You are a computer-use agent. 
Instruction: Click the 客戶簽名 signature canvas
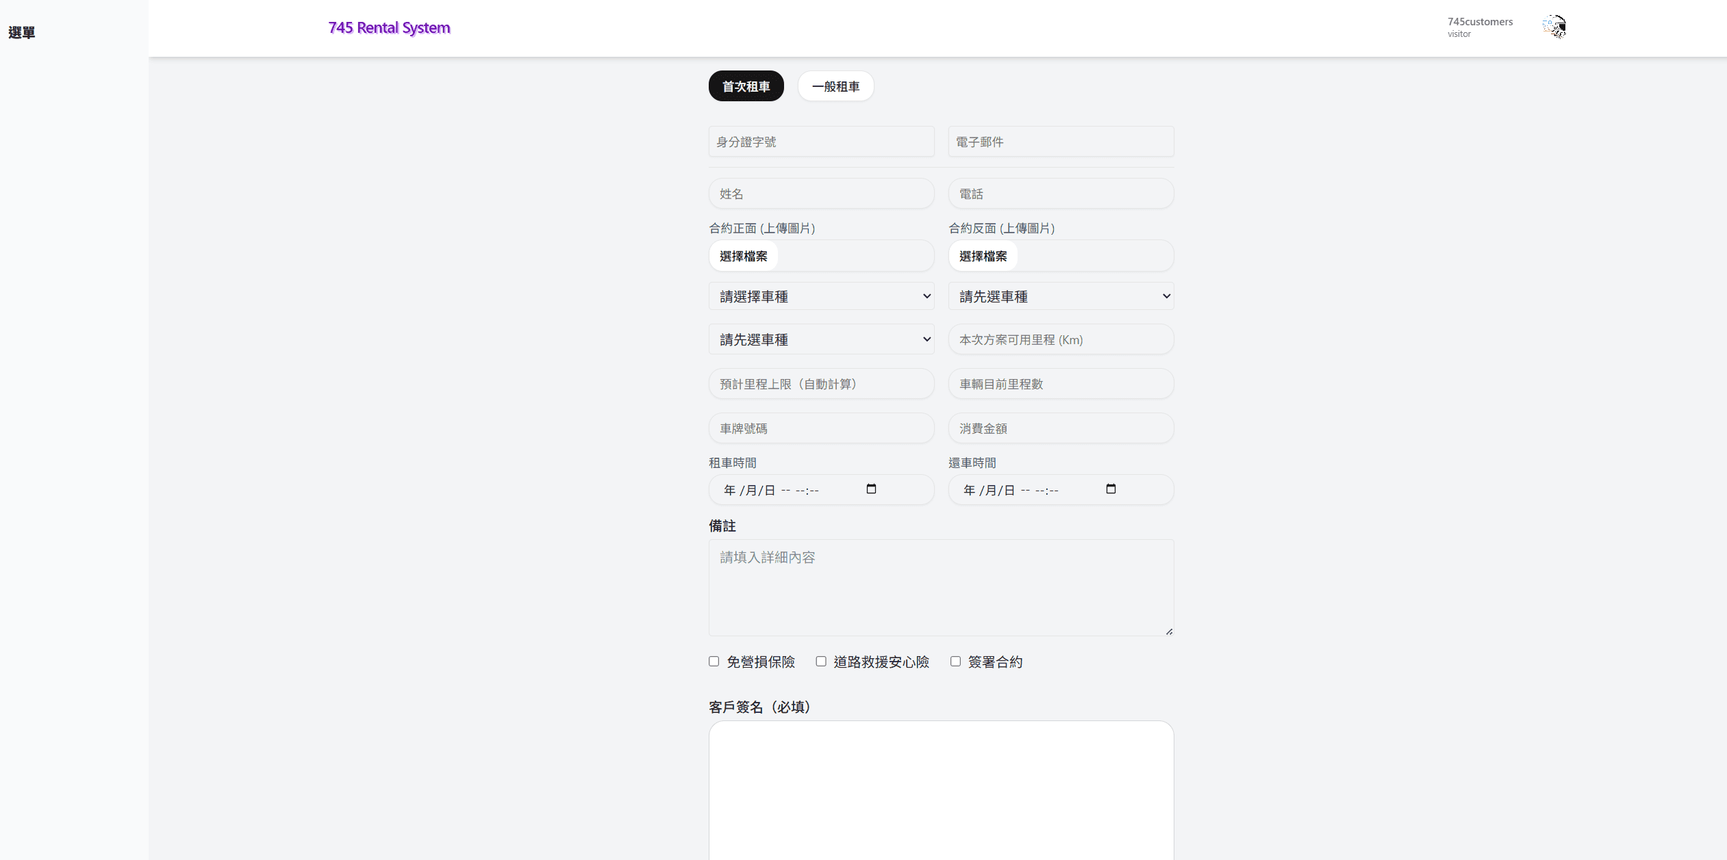tap(941, 790)
